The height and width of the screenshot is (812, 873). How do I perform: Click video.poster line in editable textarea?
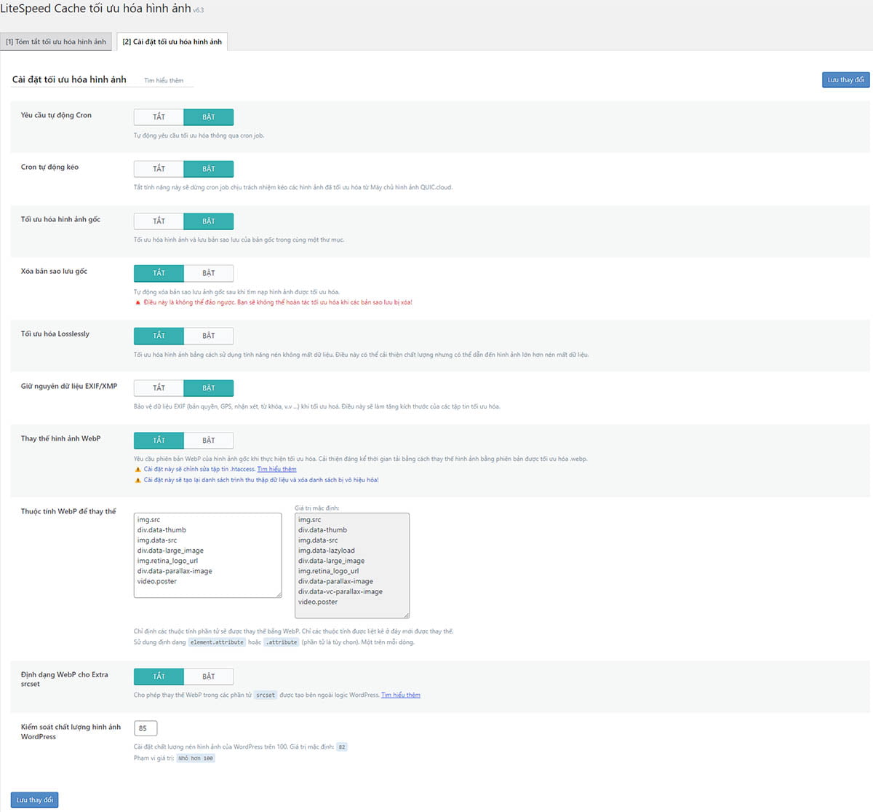[157, 581]
